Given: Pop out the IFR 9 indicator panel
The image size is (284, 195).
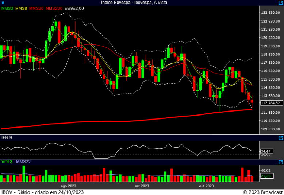Looking at the screenshot, I should click(281, 138).
